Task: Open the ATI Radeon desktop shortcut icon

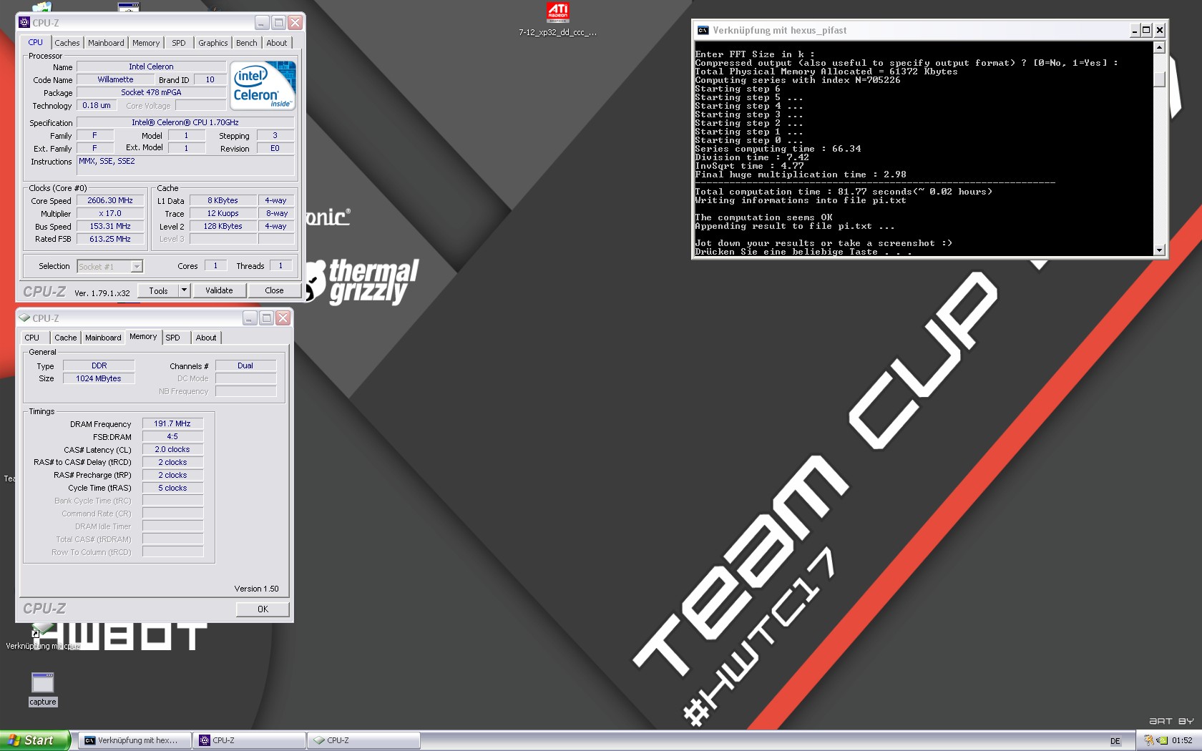Action: pos(557,12)
